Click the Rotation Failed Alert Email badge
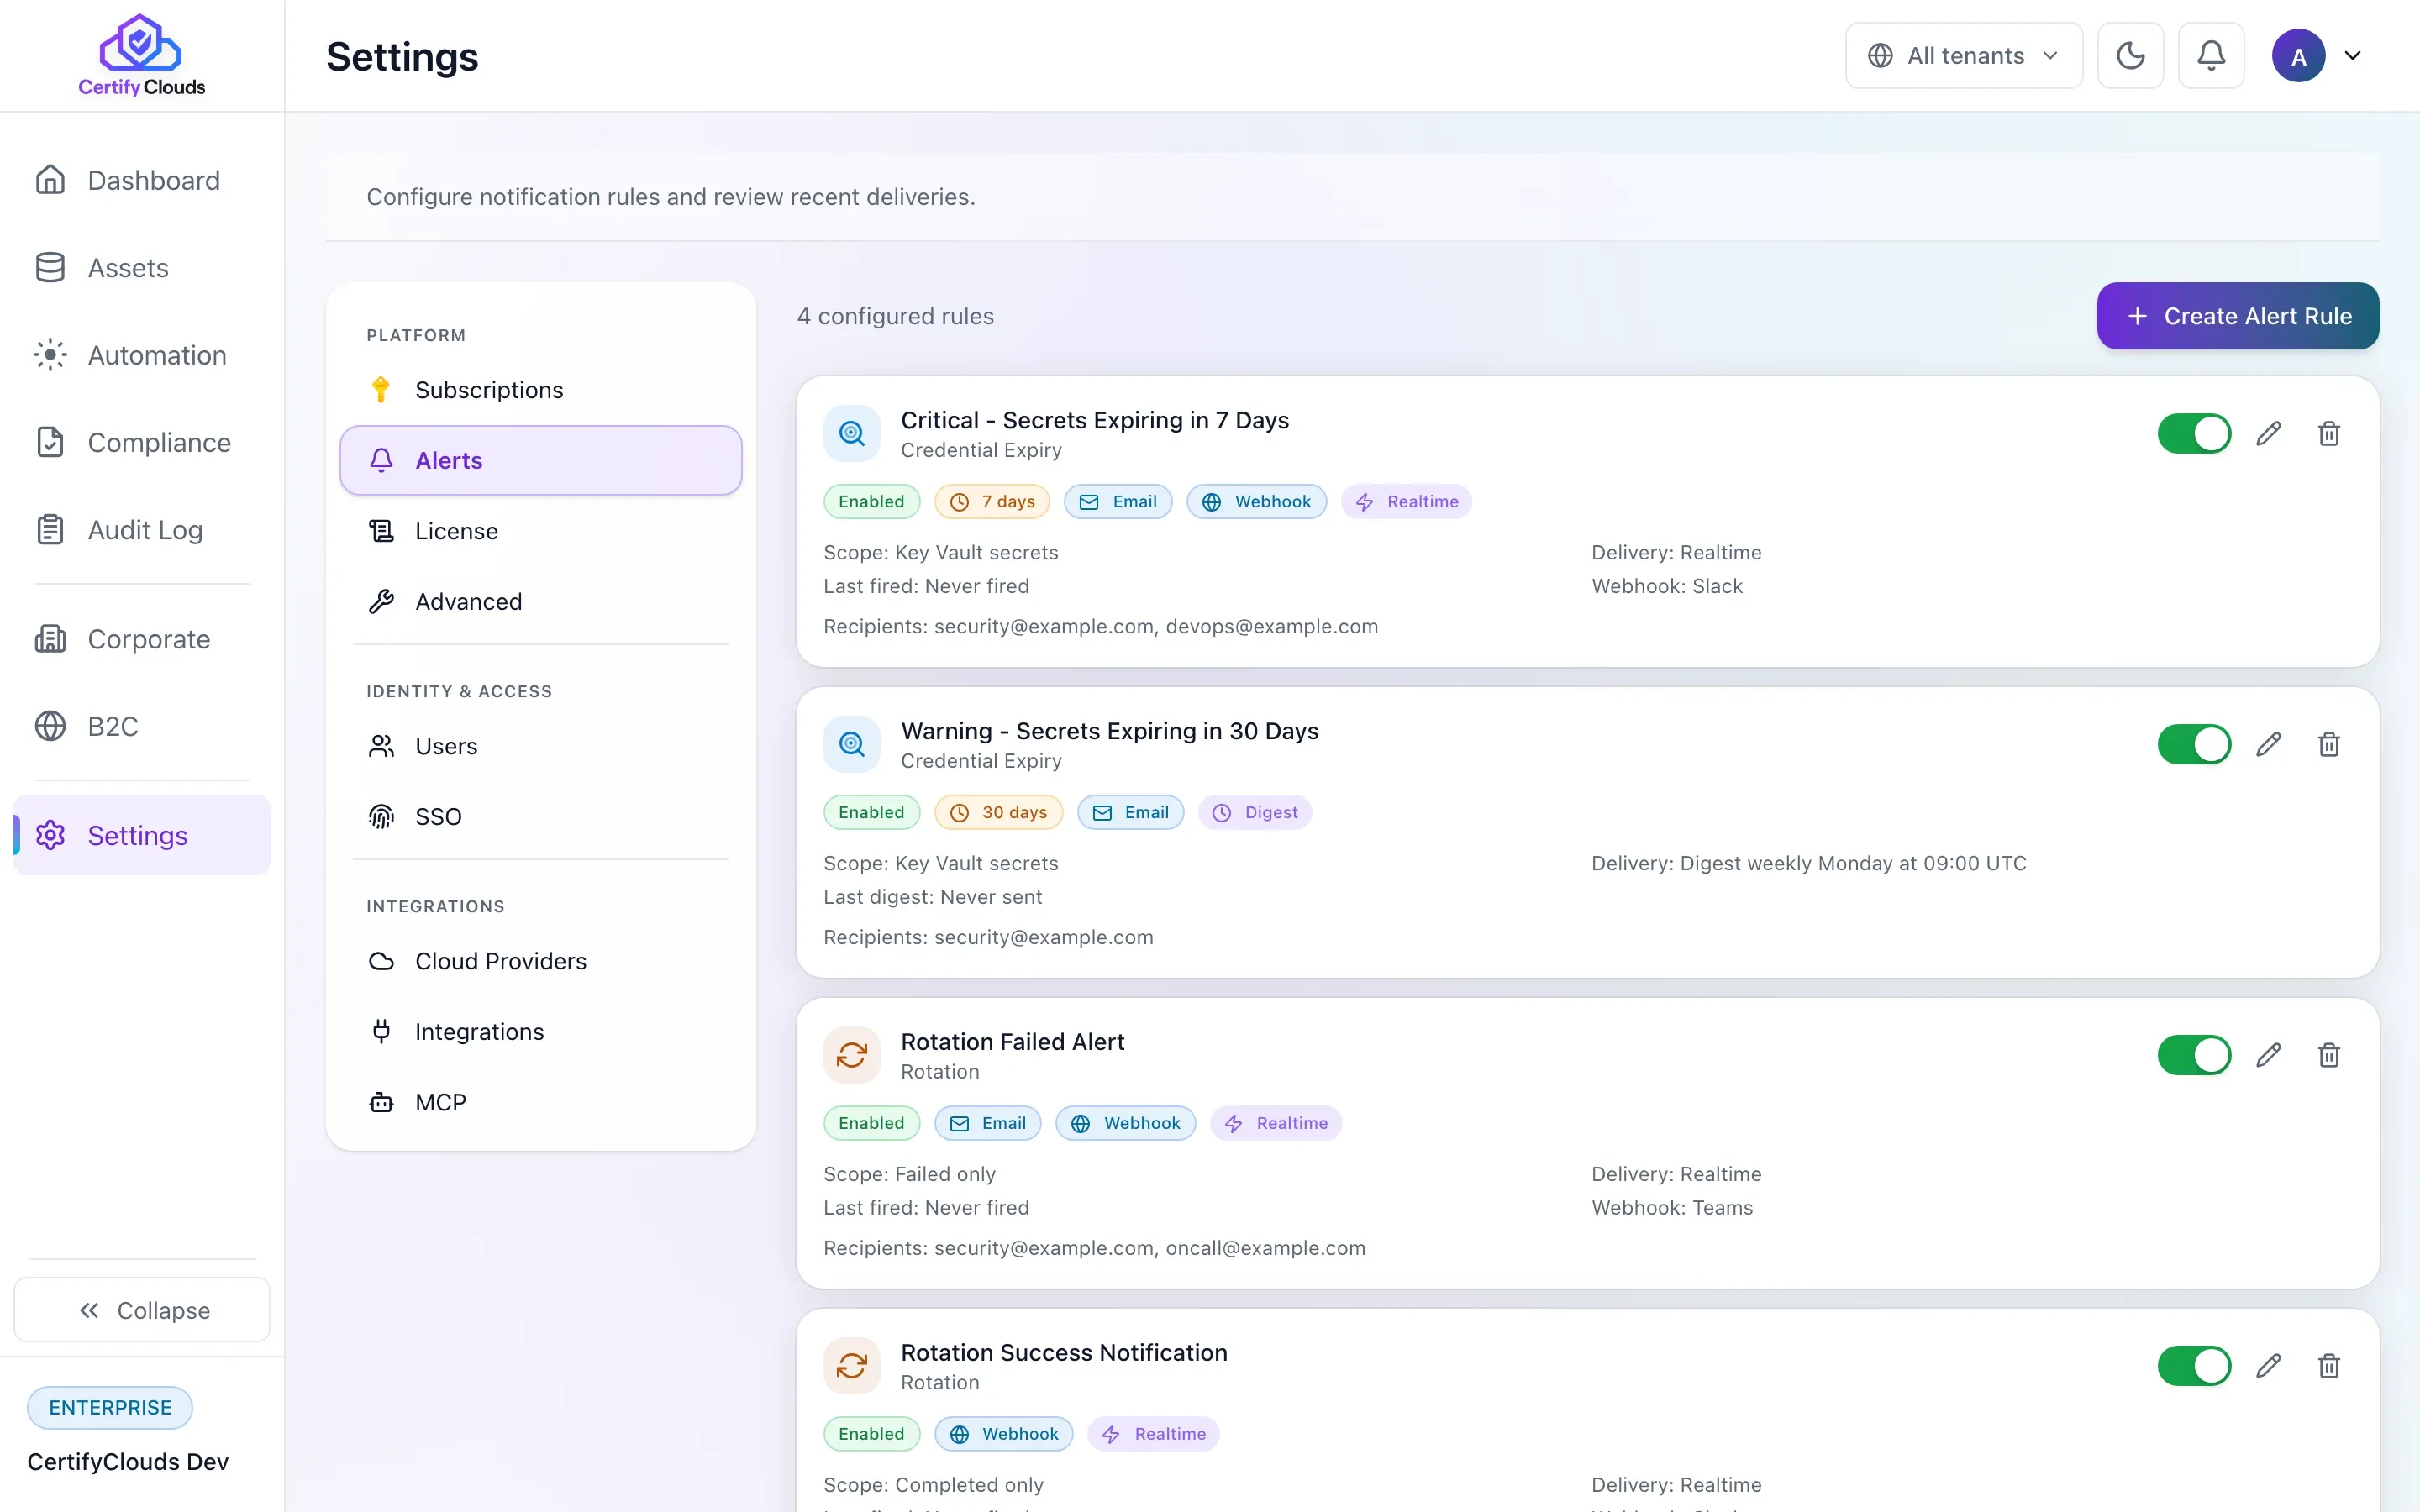This screenshot has height=1512, width=2420. (x=988, y=1123)
